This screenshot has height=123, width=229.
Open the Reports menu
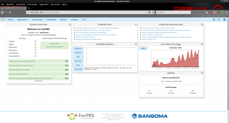[64, 19]
